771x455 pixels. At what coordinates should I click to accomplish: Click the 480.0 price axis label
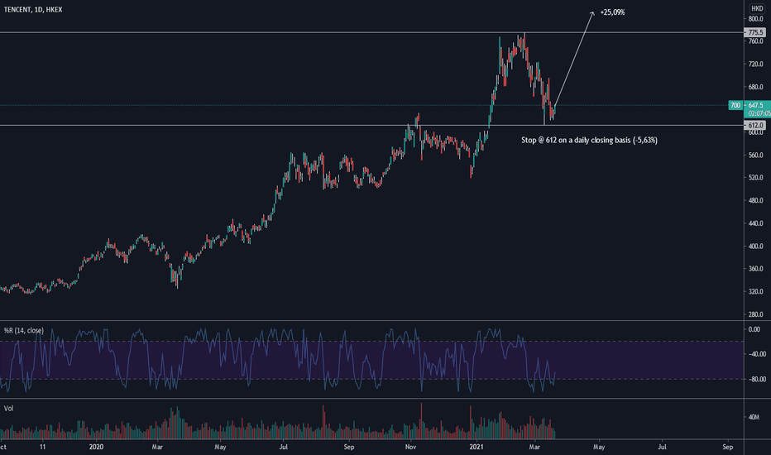point(756,201)
